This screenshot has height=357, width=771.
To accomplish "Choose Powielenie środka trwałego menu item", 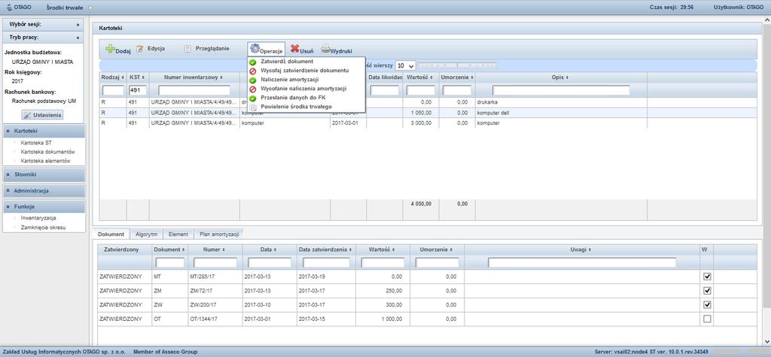I will point(296,107).
